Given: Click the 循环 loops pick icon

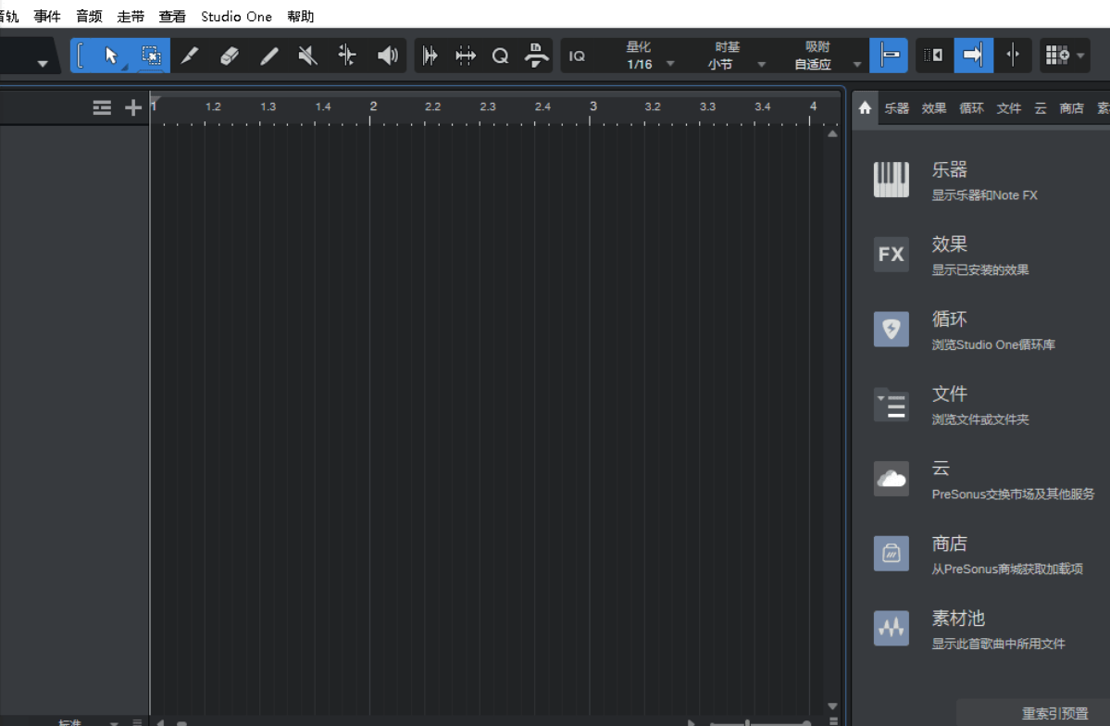Looking at the screenshot, I should click(892, 330).
